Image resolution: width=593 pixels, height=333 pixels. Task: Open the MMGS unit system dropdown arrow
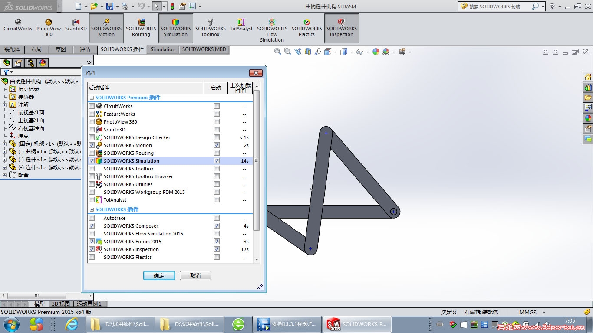pyautogui.click(x=544, y=312)
